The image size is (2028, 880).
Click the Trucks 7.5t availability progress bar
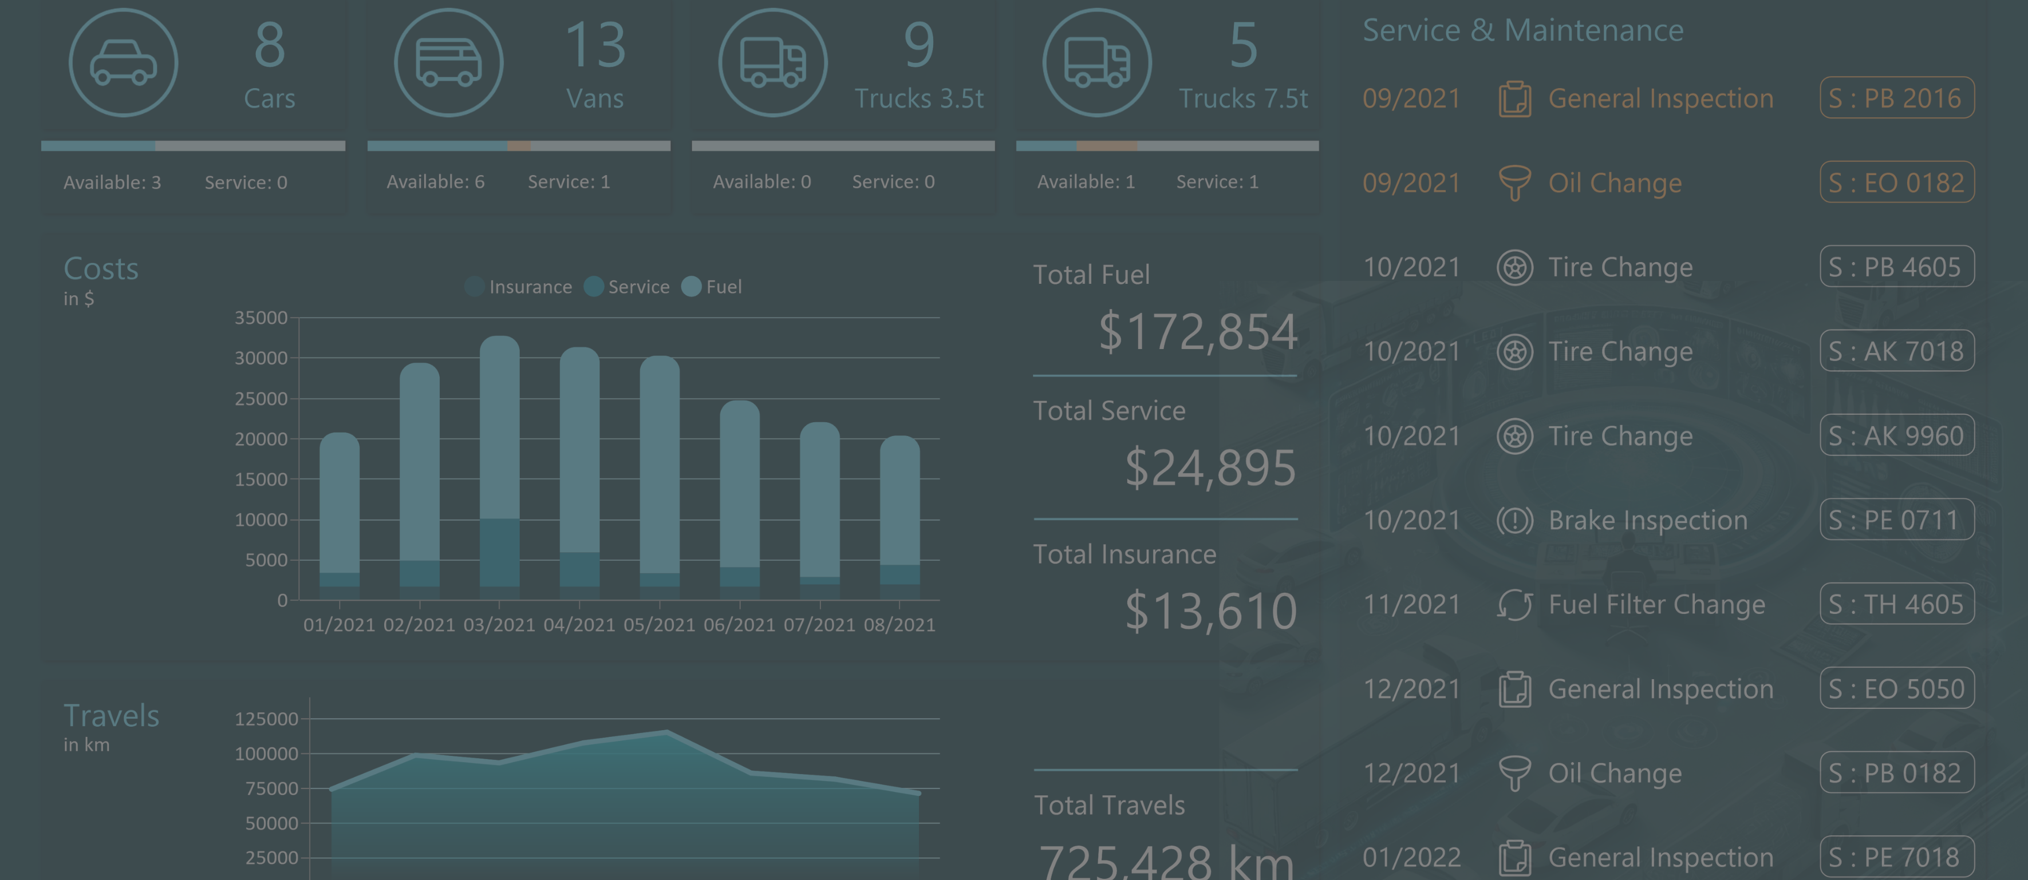(1167, 145)
